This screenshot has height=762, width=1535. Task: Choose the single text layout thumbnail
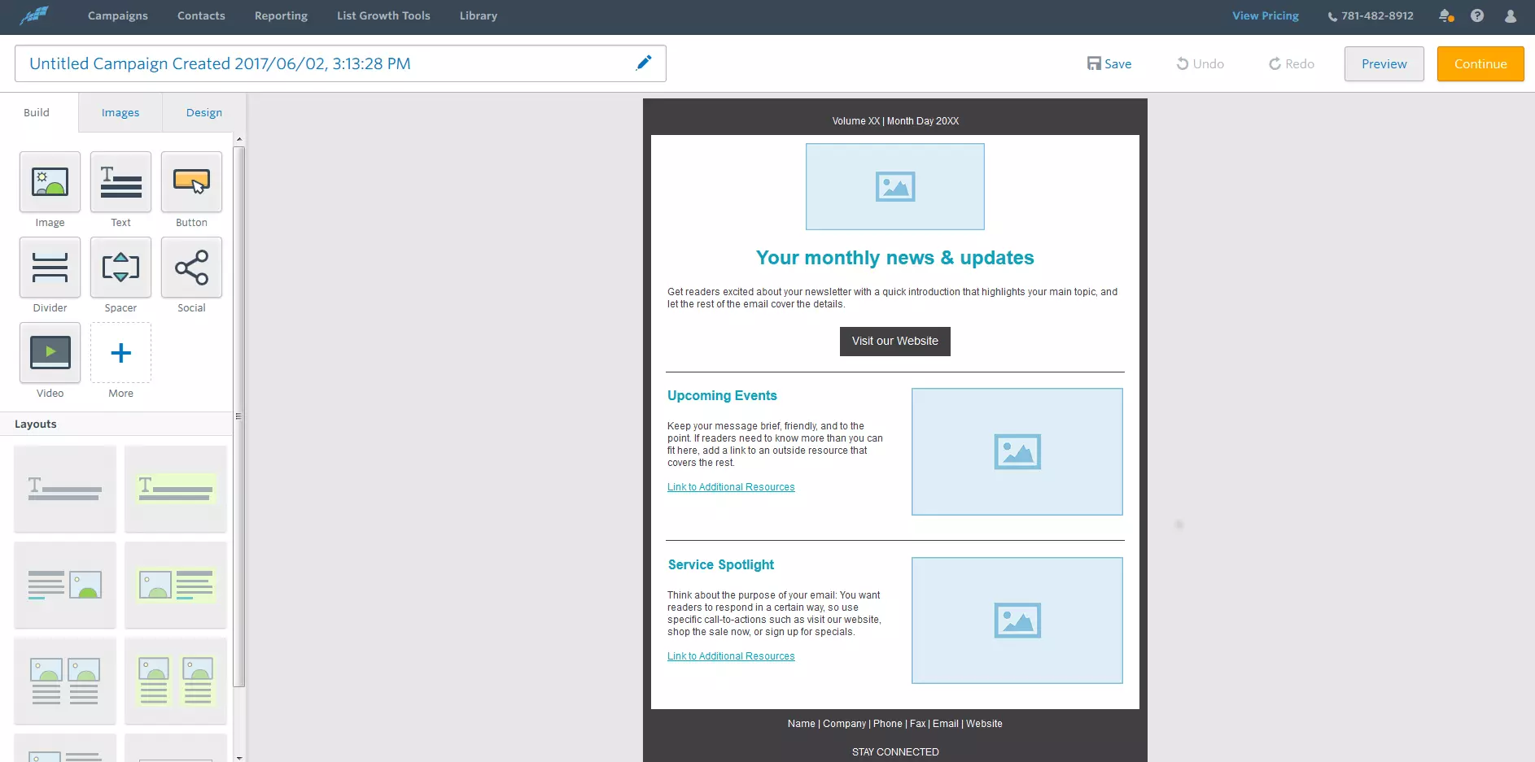[x=65, y=489]
